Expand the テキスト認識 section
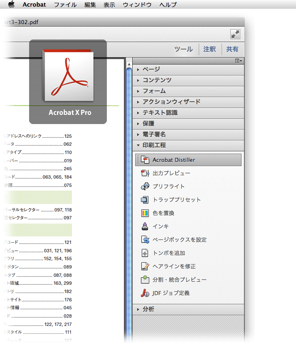 pyautogui.click(x=188, y=113)
